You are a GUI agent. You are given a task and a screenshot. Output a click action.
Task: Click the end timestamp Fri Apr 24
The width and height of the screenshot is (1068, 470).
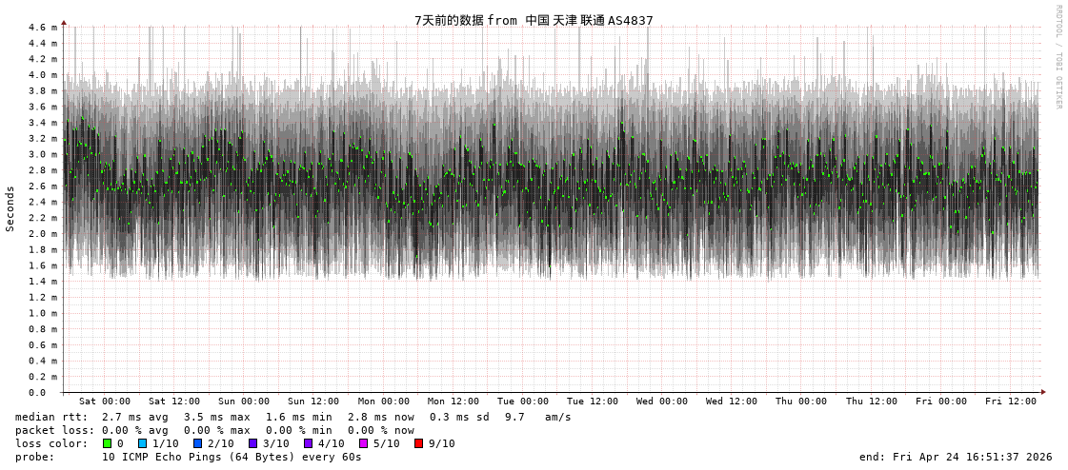956,457
